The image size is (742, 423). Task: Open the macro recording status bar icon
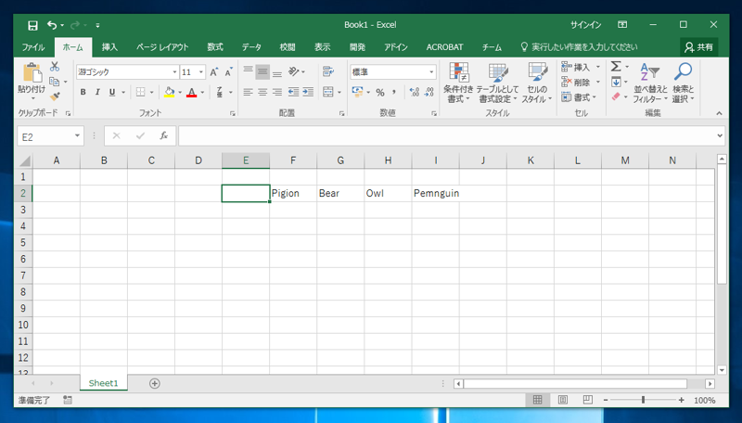(68, 401)
